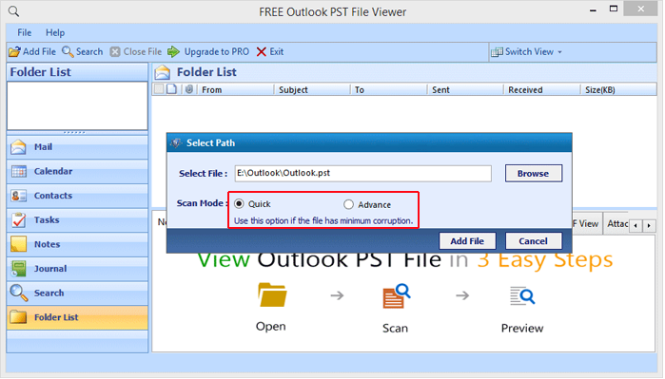Switch to the partially hidden View tab
Screen dimensions: 665x379
click(x=587, y=224)
